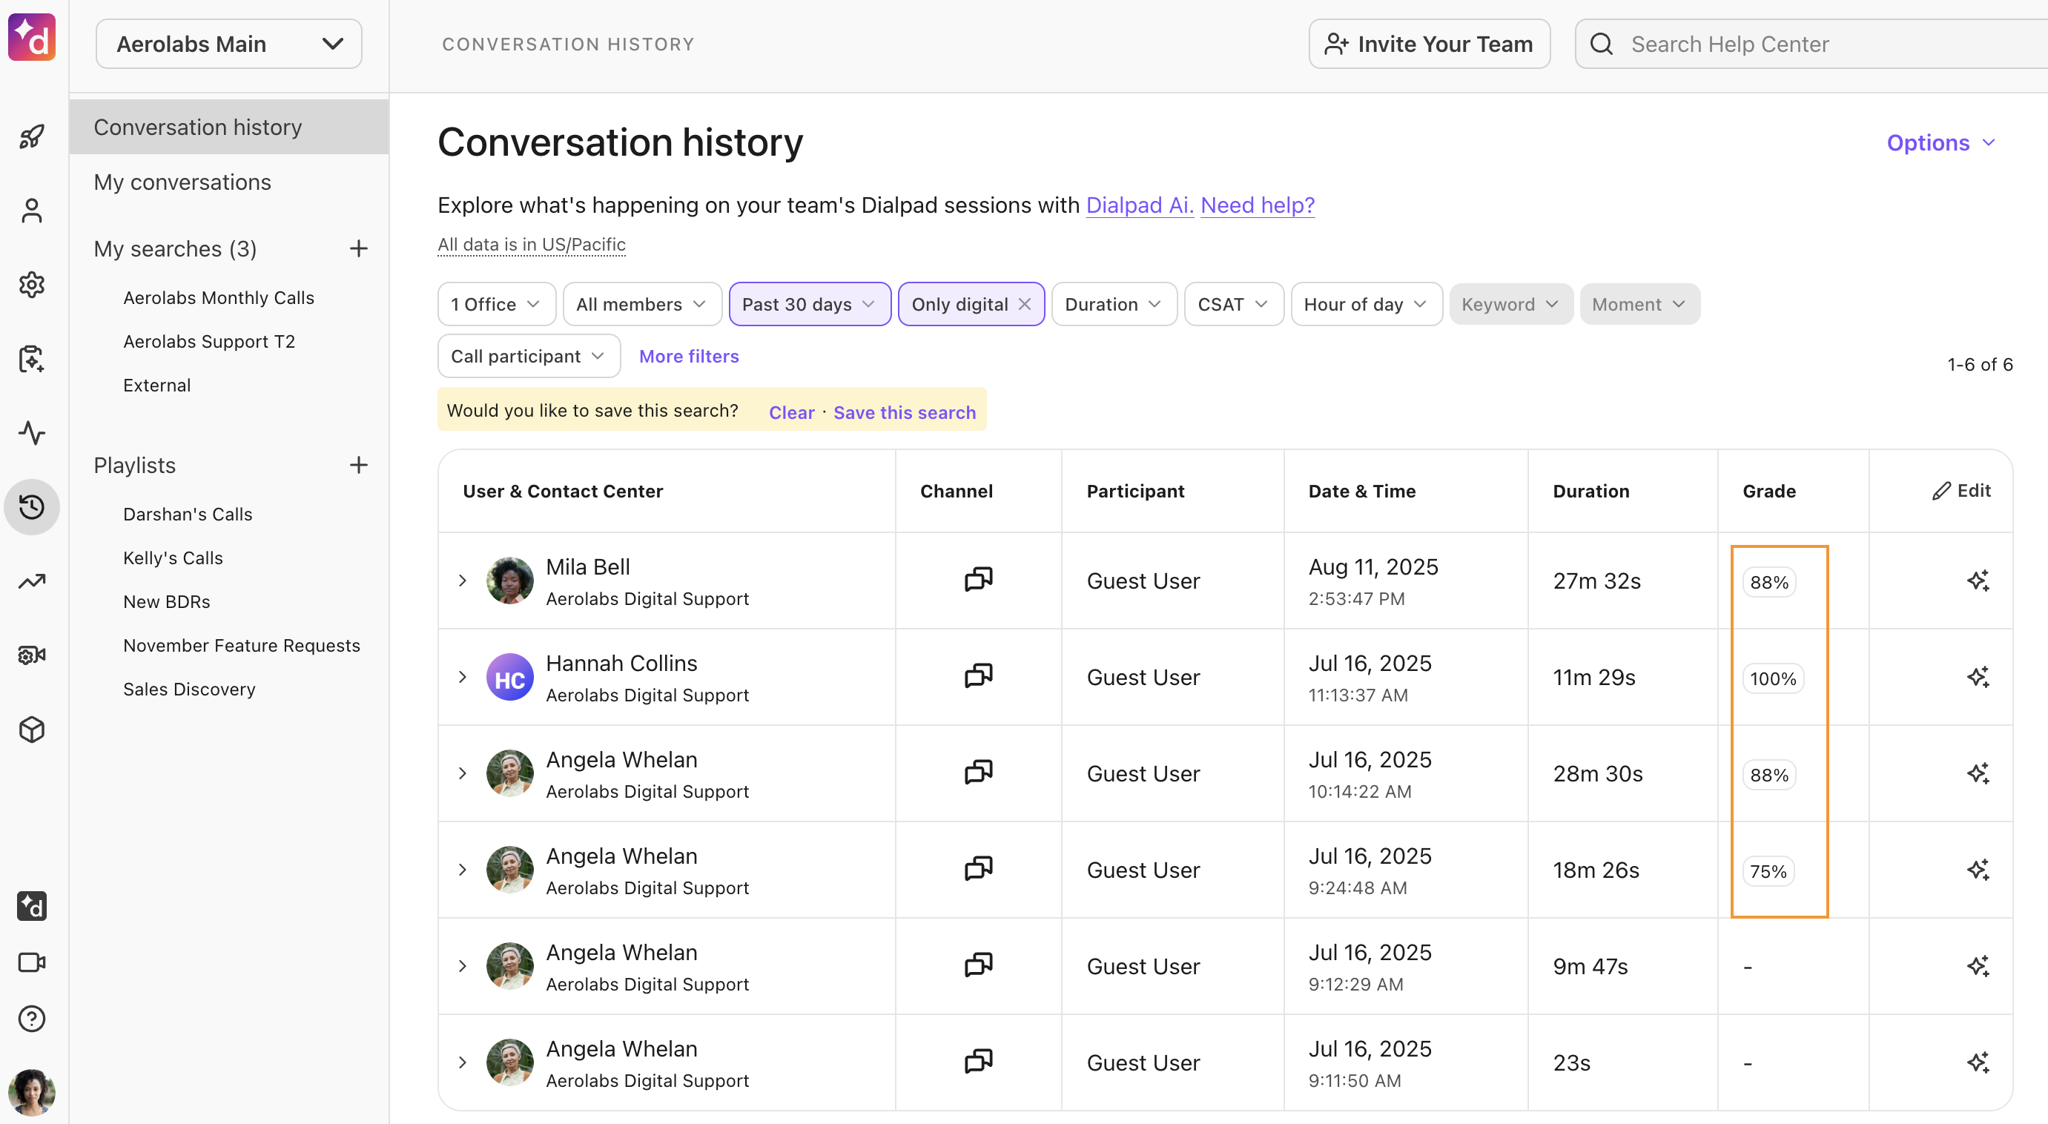
Task: Expand Angela Whelan 9:11:50 AM row
Action: click(x=462, y=1062)
